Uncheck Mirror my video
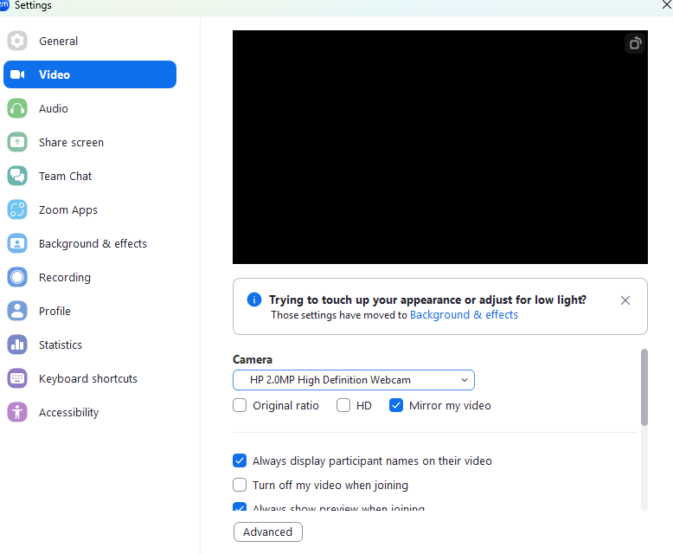673x554 pixels. point(395,405)
